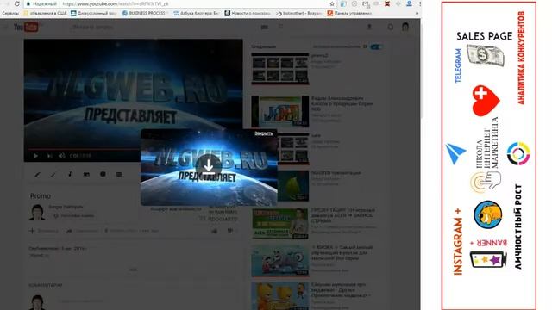
Task: Open the BUSINESS PROCESS bookmark
Action: (x=144, y=14)
